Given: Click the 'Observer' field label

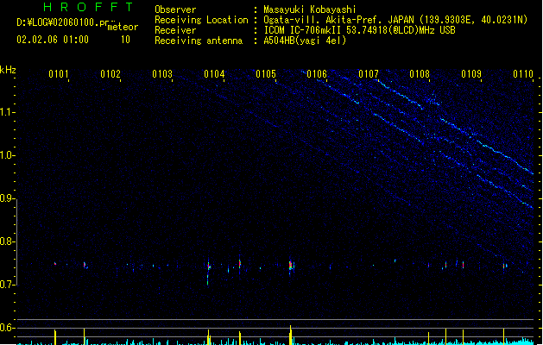Looking at the screenshot, I should 175,9.
